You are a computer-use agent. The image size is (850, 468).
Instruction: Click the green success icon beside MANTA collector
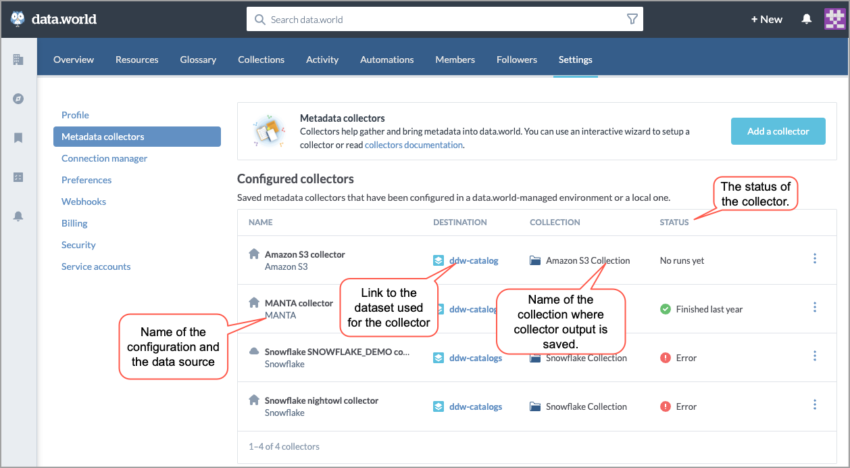click(665, 309)
